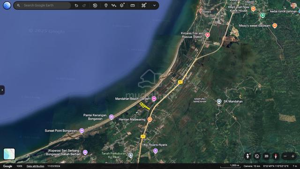Expand the left side panel
Image resolution: width=300 pixels, height=169 pixels.
tap(2, 90)
